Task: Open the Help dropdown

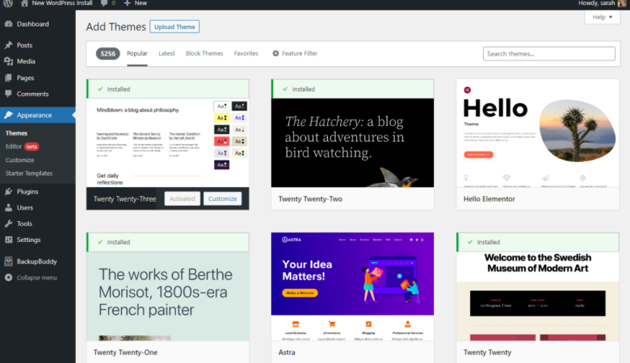Action: point(603,17)
